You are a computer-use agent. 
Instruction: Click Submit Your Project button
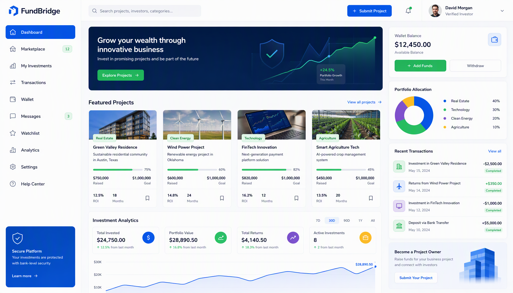point(416,278)
